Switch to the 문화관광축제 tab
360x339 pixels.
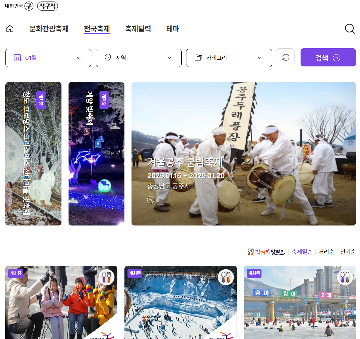(49, 29)
